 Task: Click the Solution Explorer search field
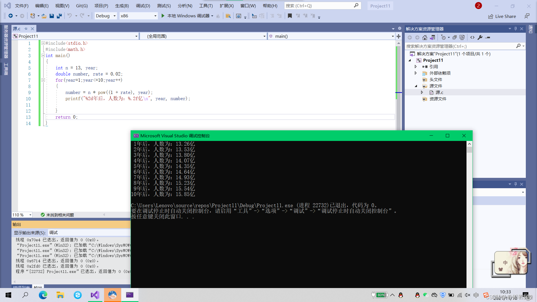coord(465,46)
